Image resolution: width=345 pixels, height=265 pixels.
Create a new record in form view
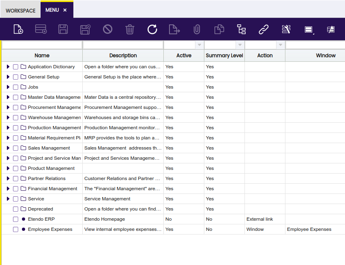pos(18,29)
